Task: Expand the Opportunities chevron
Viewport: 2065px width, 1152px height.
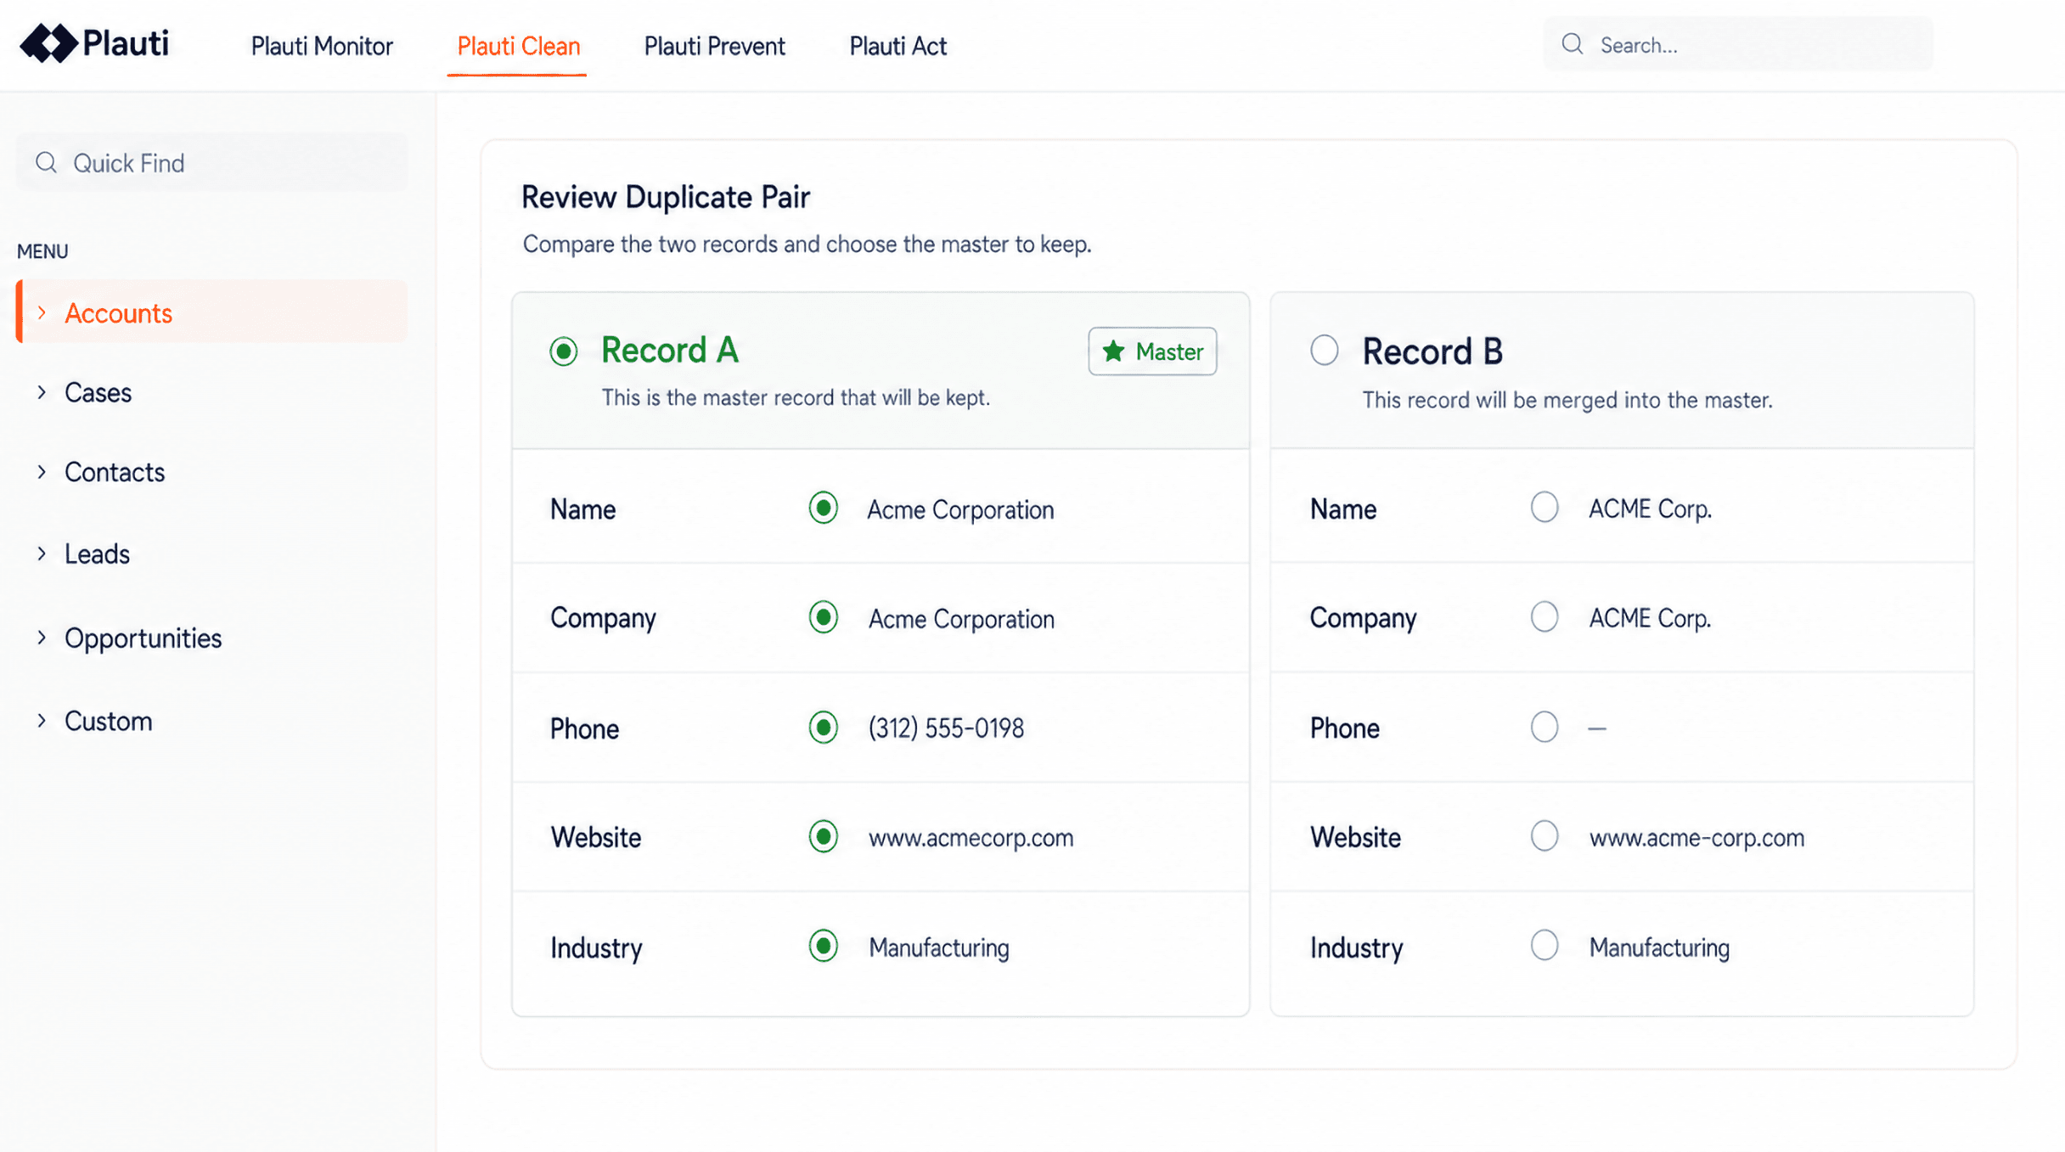Action: click(42, 638)
